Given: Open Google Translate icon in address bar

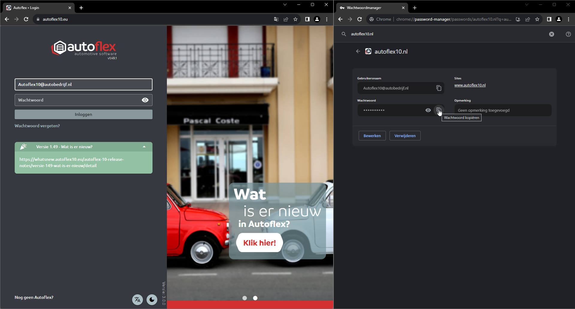Looking at the screenshot, I should [276, 19].
